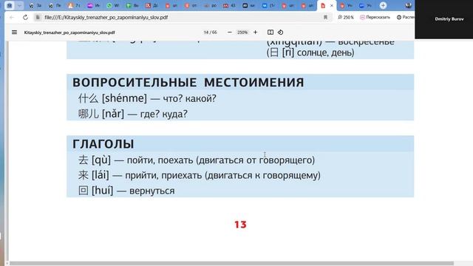473x266 pixels.
Task: Open the 250% zoom indicator in address bar
Action: coord(346,18)
